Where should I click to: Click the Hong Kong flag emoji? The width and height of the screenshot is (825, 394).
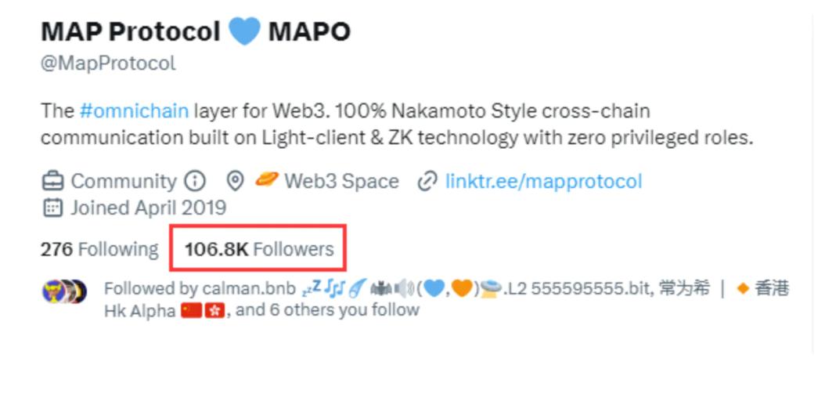214,310
